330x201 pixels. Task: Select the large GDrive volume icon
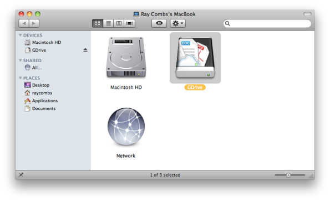(x=195, y=58)
